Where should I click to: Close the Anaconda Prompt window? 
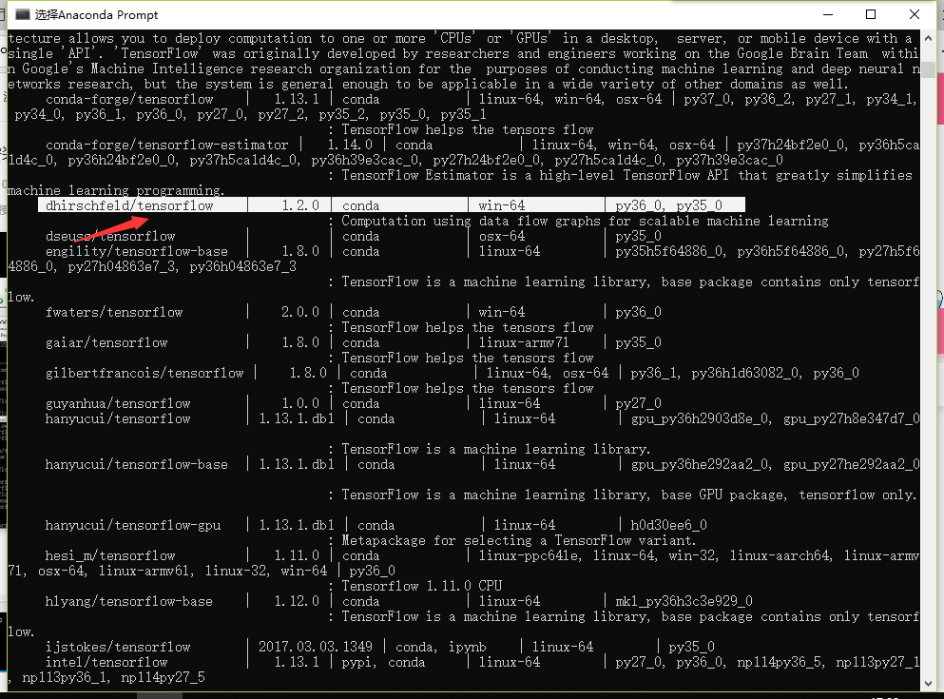coord(915,14)
